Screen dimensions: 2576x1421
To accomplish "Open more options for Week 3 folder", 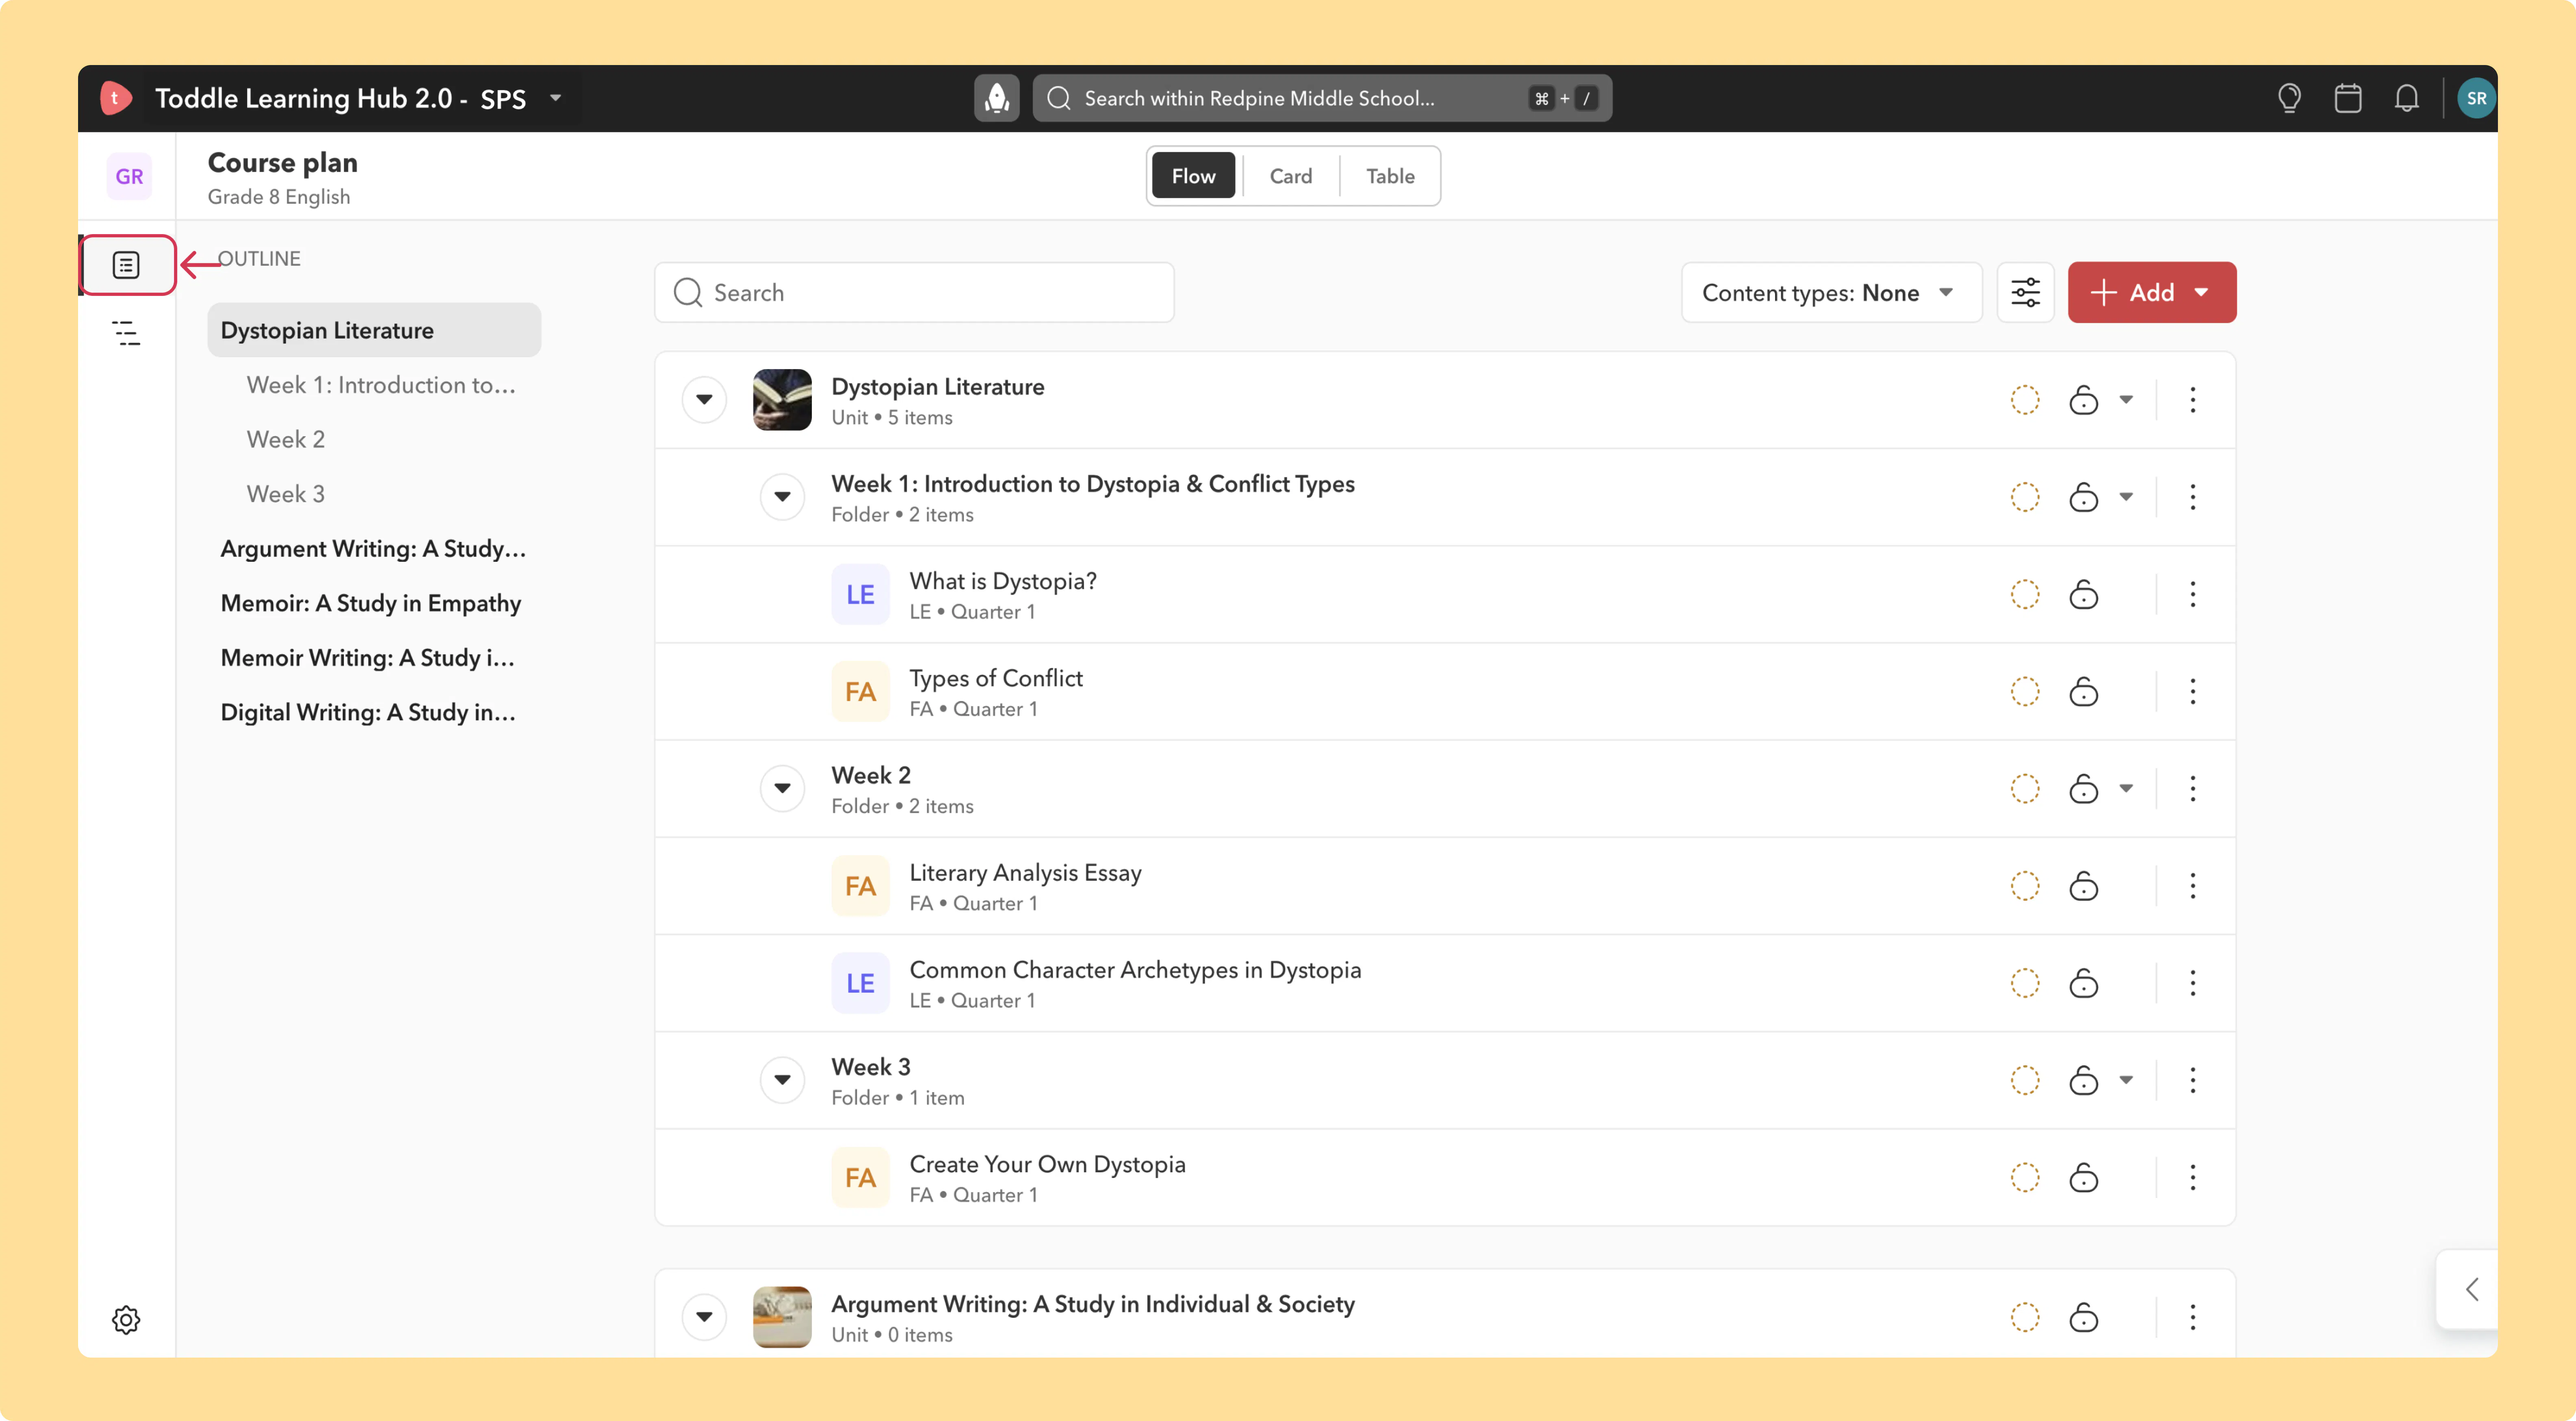I will 2193,1080.
